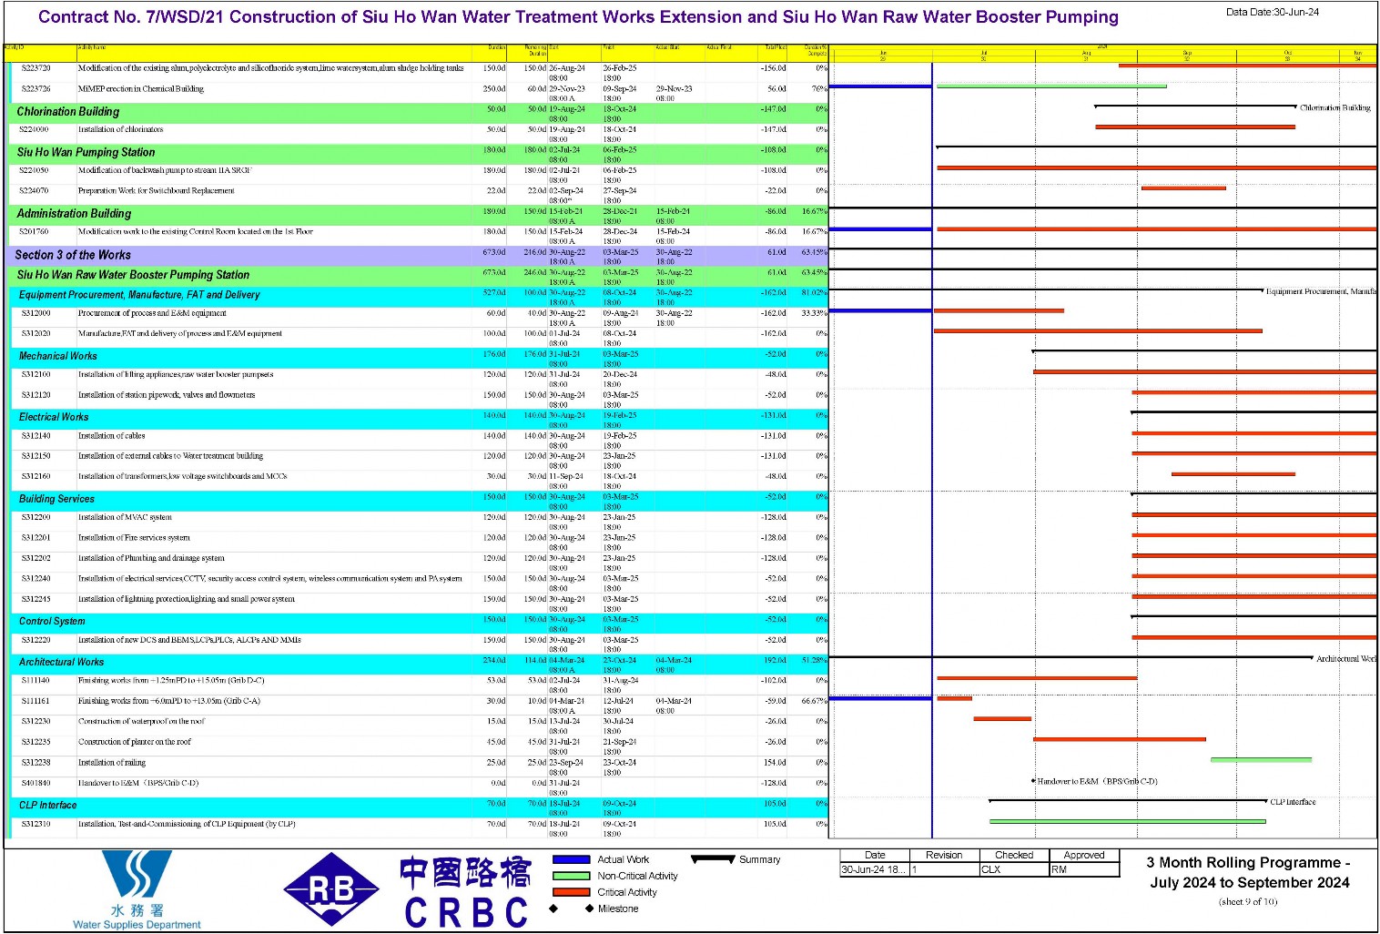The width and height of the screenshot is (1380, 934).
Task: Click the Water Supplies Department logo
Action: tap(137, 889)
